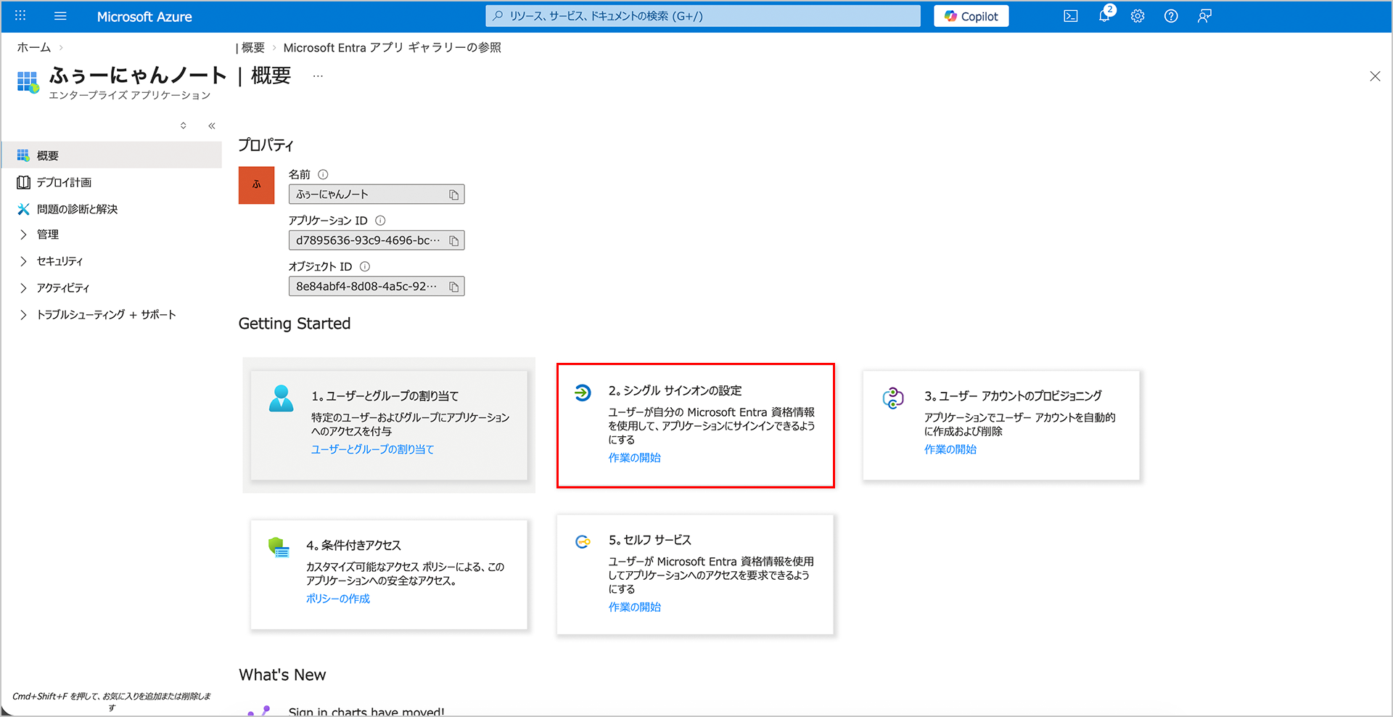Expand the 管理 section in sidebar
Viewport: 1393px width, 717px height.
tap(48, 234)
